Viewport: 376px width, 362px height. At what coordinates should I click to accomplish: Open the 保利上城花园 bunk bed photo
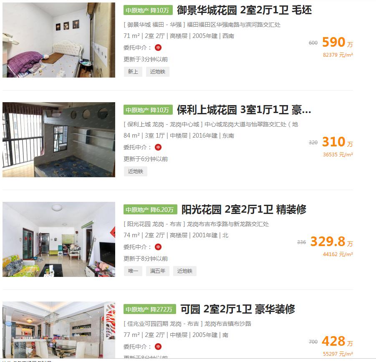click(x=59, y=140)
